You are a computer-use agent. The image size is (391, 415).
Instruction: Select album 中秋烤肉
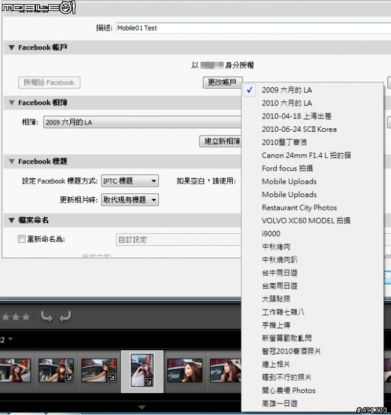[x=313, y=247]
